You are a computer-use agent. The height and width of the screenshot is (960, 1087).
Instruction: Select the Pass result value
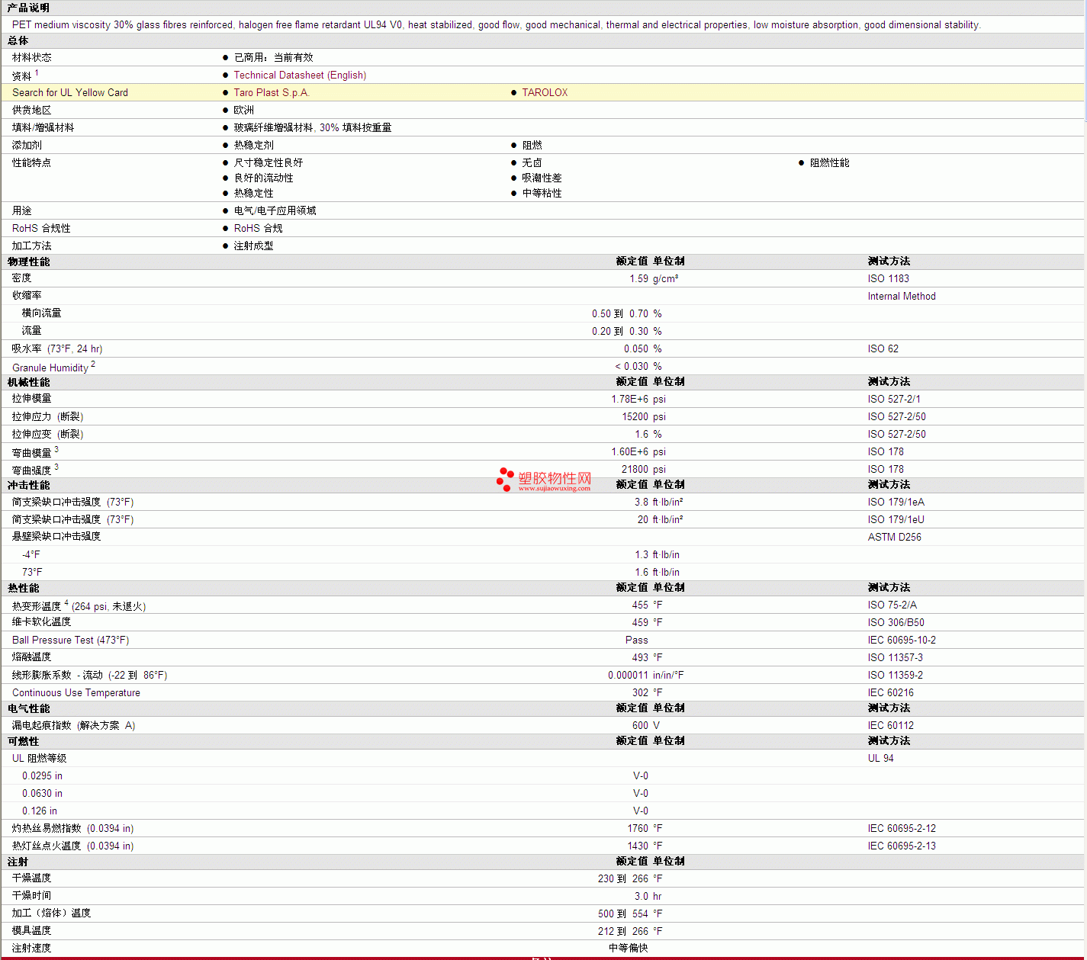click(x=636, y=640)
